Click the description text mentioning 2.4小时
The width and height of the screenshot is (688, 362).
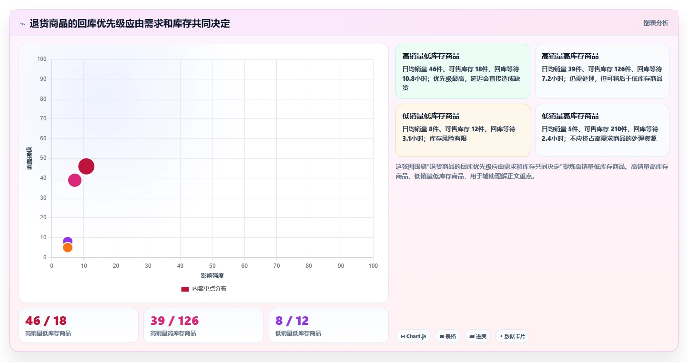coord(600,134)
